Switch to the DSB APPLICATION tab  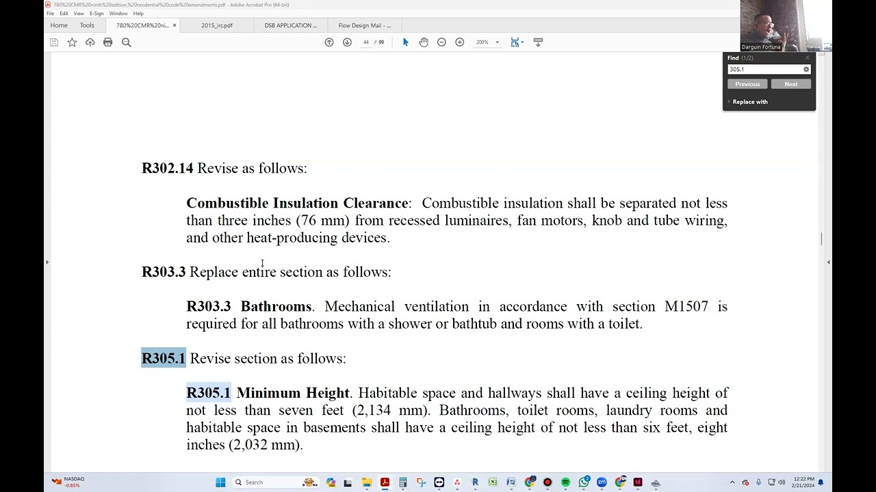coord(291,25)
